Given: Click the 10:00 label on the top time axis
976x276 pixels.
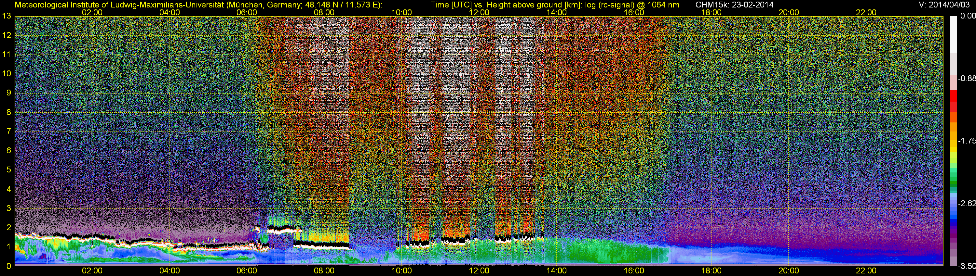Looking at the screenshot, I should click(401, 12).
